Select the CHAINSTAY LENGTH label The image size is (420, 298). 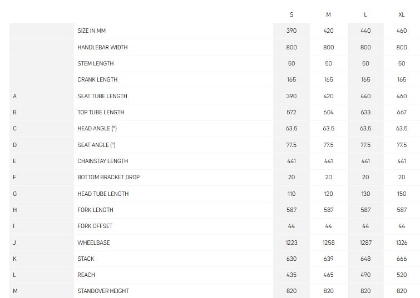103,161
